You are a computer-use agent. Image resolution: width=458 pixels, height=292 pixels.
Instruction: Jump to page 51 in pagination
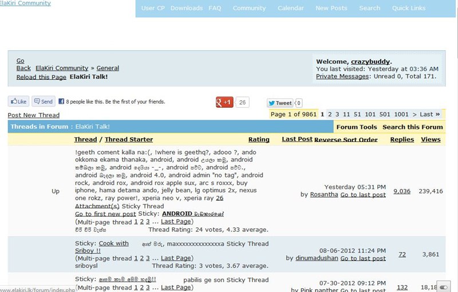[357, 114]
